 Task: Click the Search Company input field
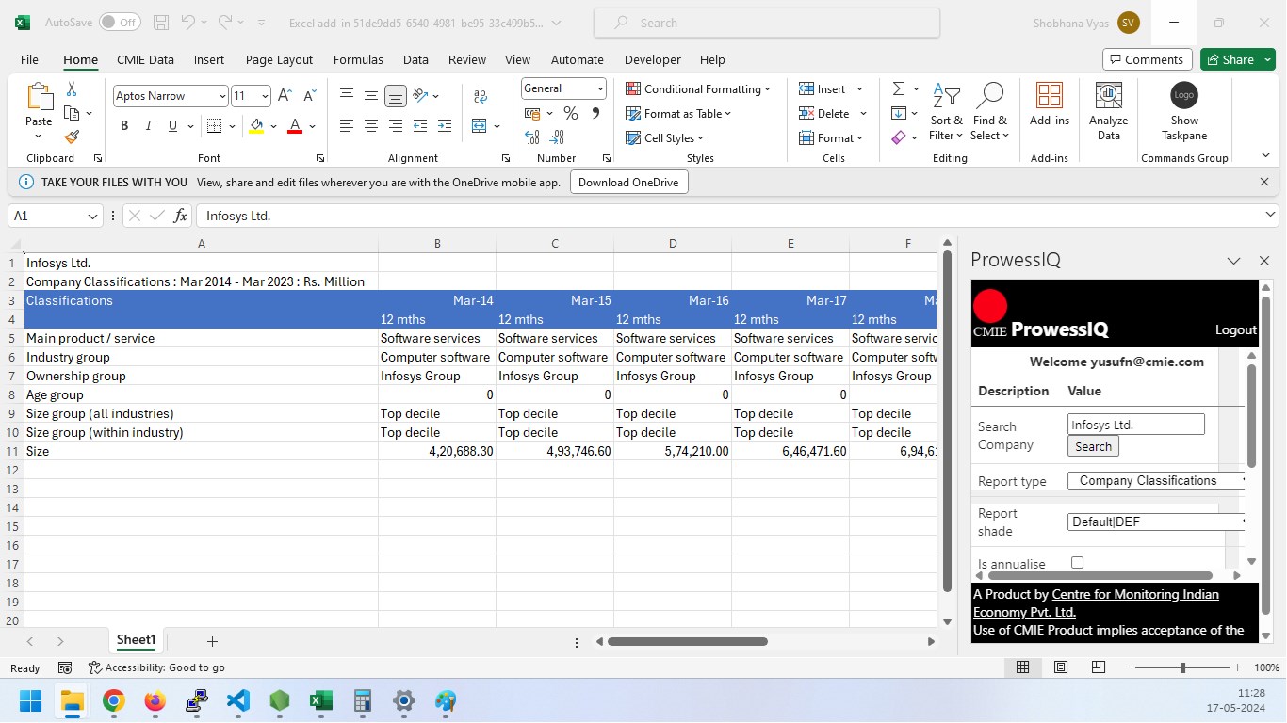click(x=1136, y=425)
